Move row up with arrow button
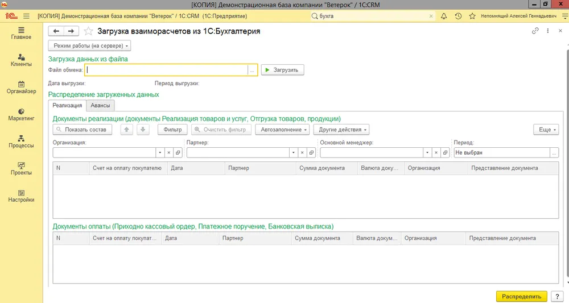Image resolution: width=569 pixels, height=303 pixels. pyautogui.click(x=127, y=130)
